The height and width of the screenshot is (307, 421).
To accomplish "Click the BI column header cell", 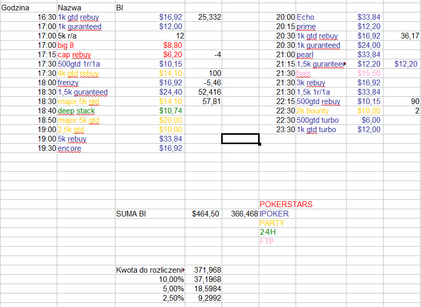I will coord(150,8).
